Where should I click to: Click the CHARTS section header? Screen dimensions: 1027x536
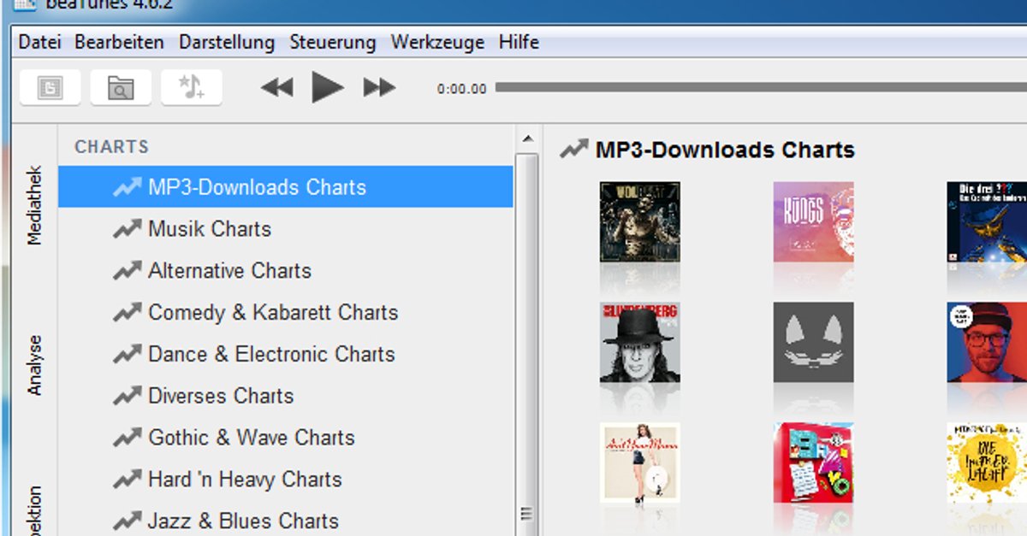click(x=112, y=147)
